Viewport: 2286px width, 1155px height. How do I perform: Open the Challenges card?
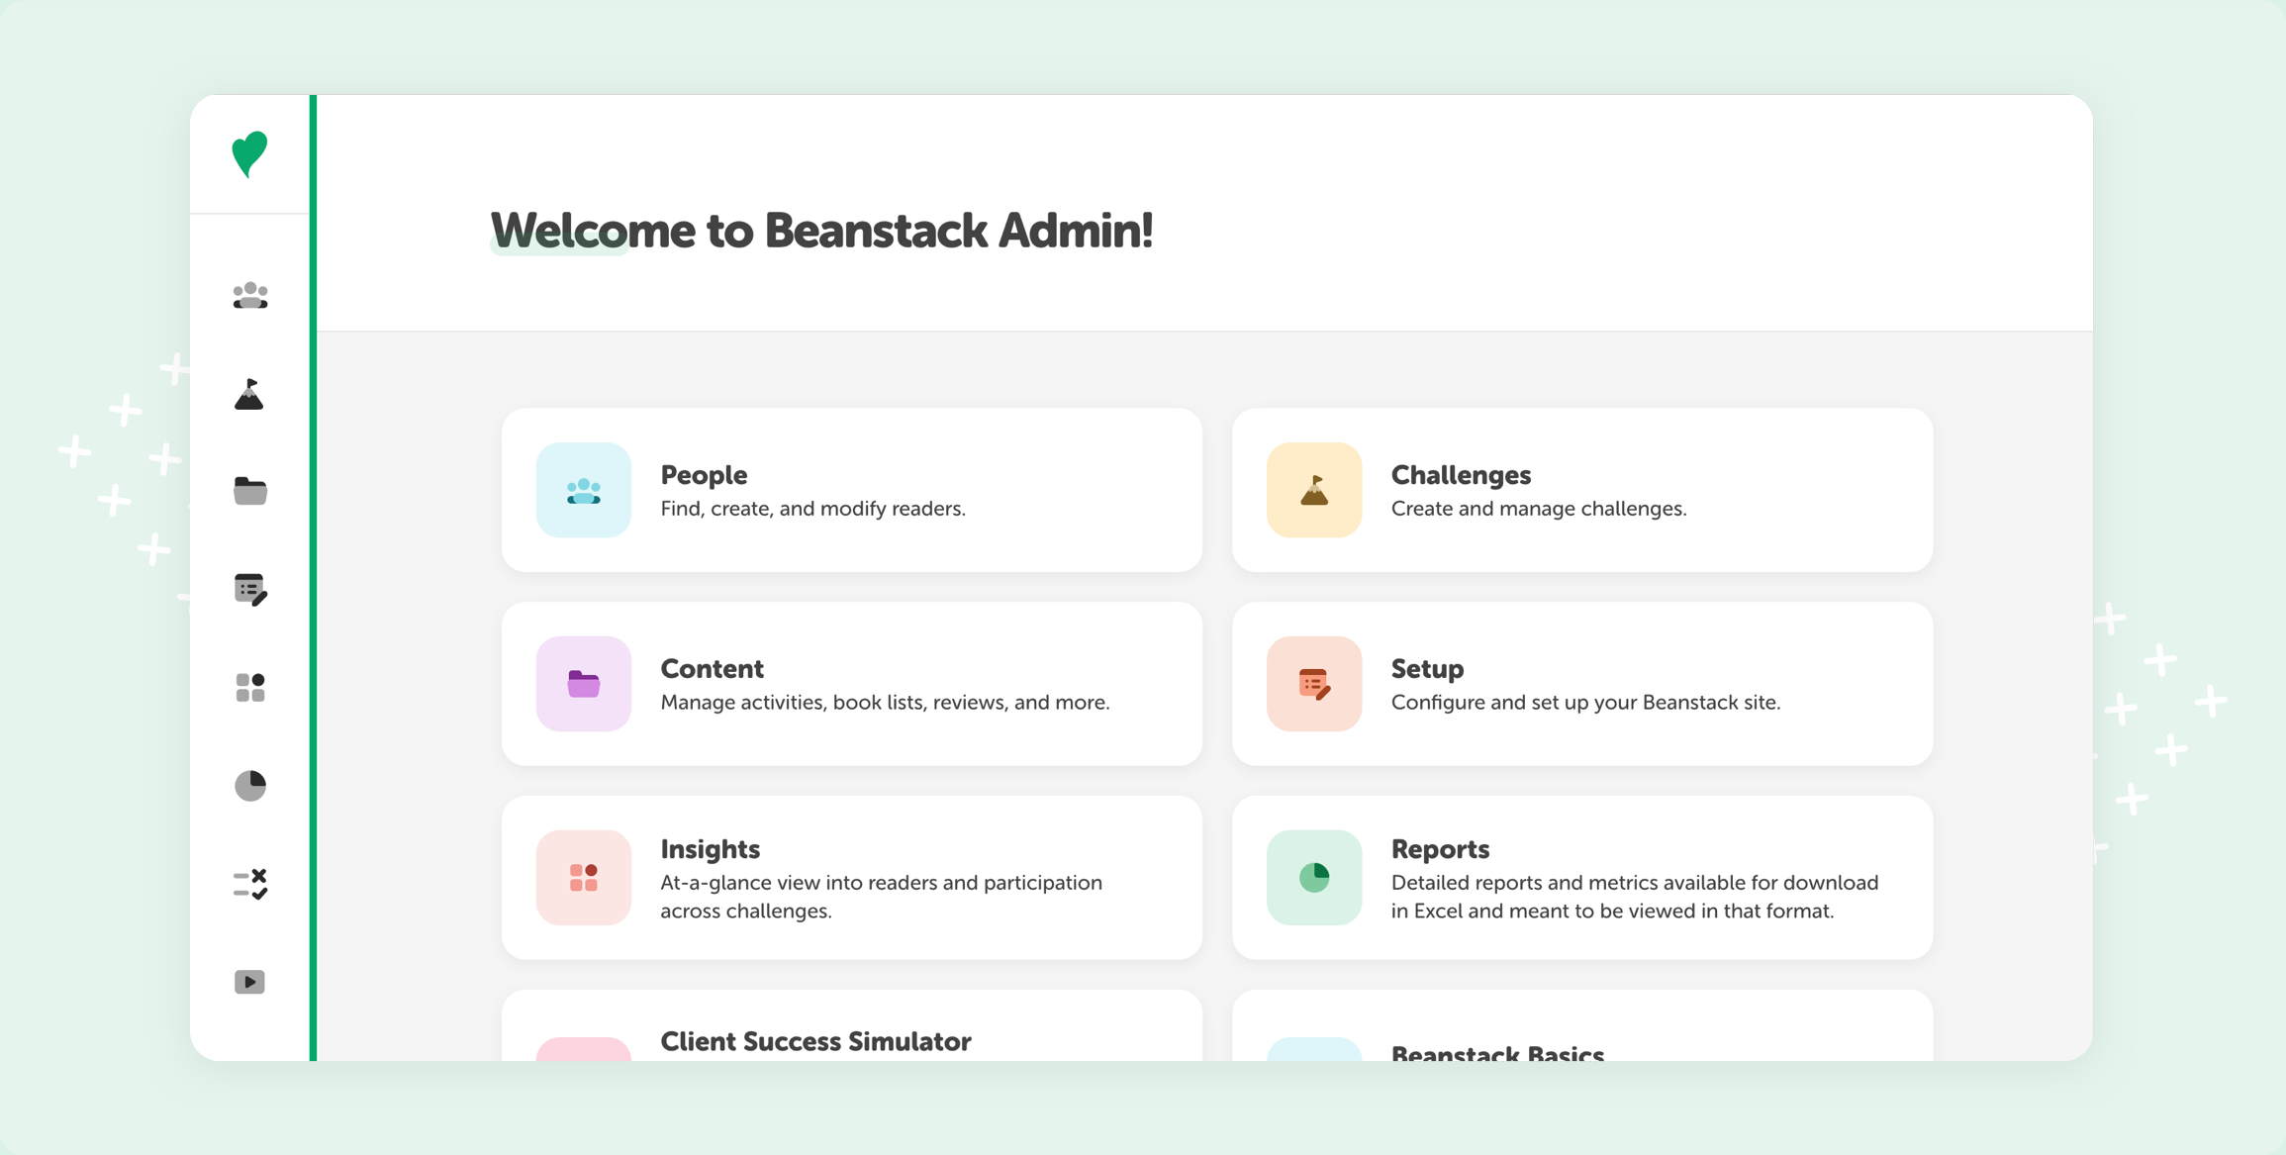coord(1581,490)
